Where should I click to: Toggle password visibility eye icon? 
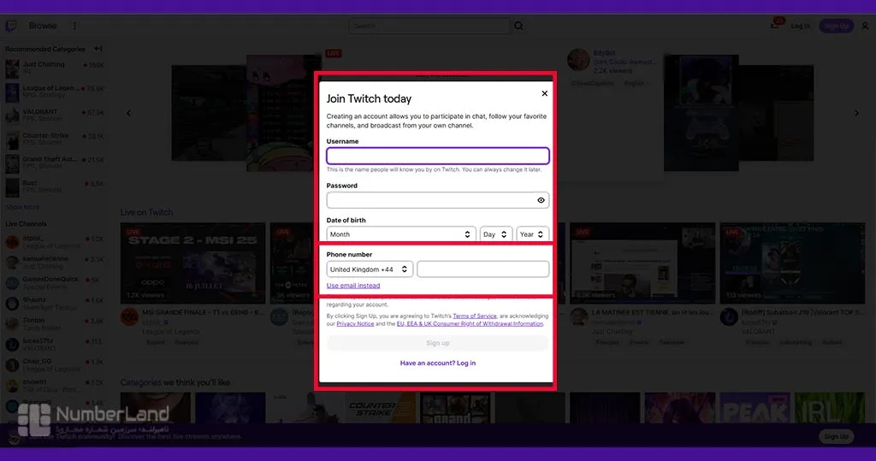(x=541, y=200)
